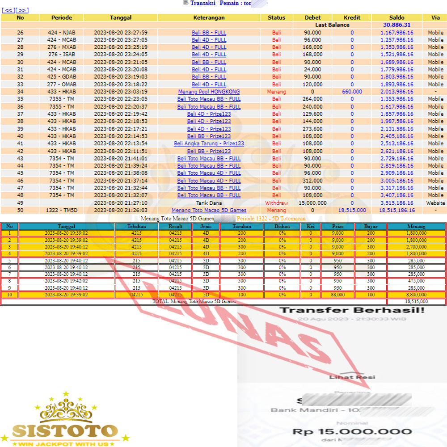
Task: Click the Saldo column header
Action: [396, 17]
